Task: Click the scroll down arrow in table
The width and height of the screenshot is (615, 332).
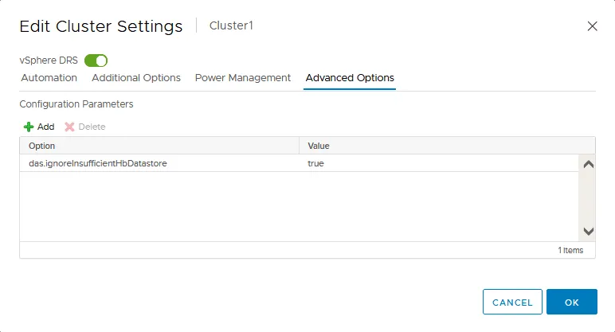Action: [x=589, y=232]
